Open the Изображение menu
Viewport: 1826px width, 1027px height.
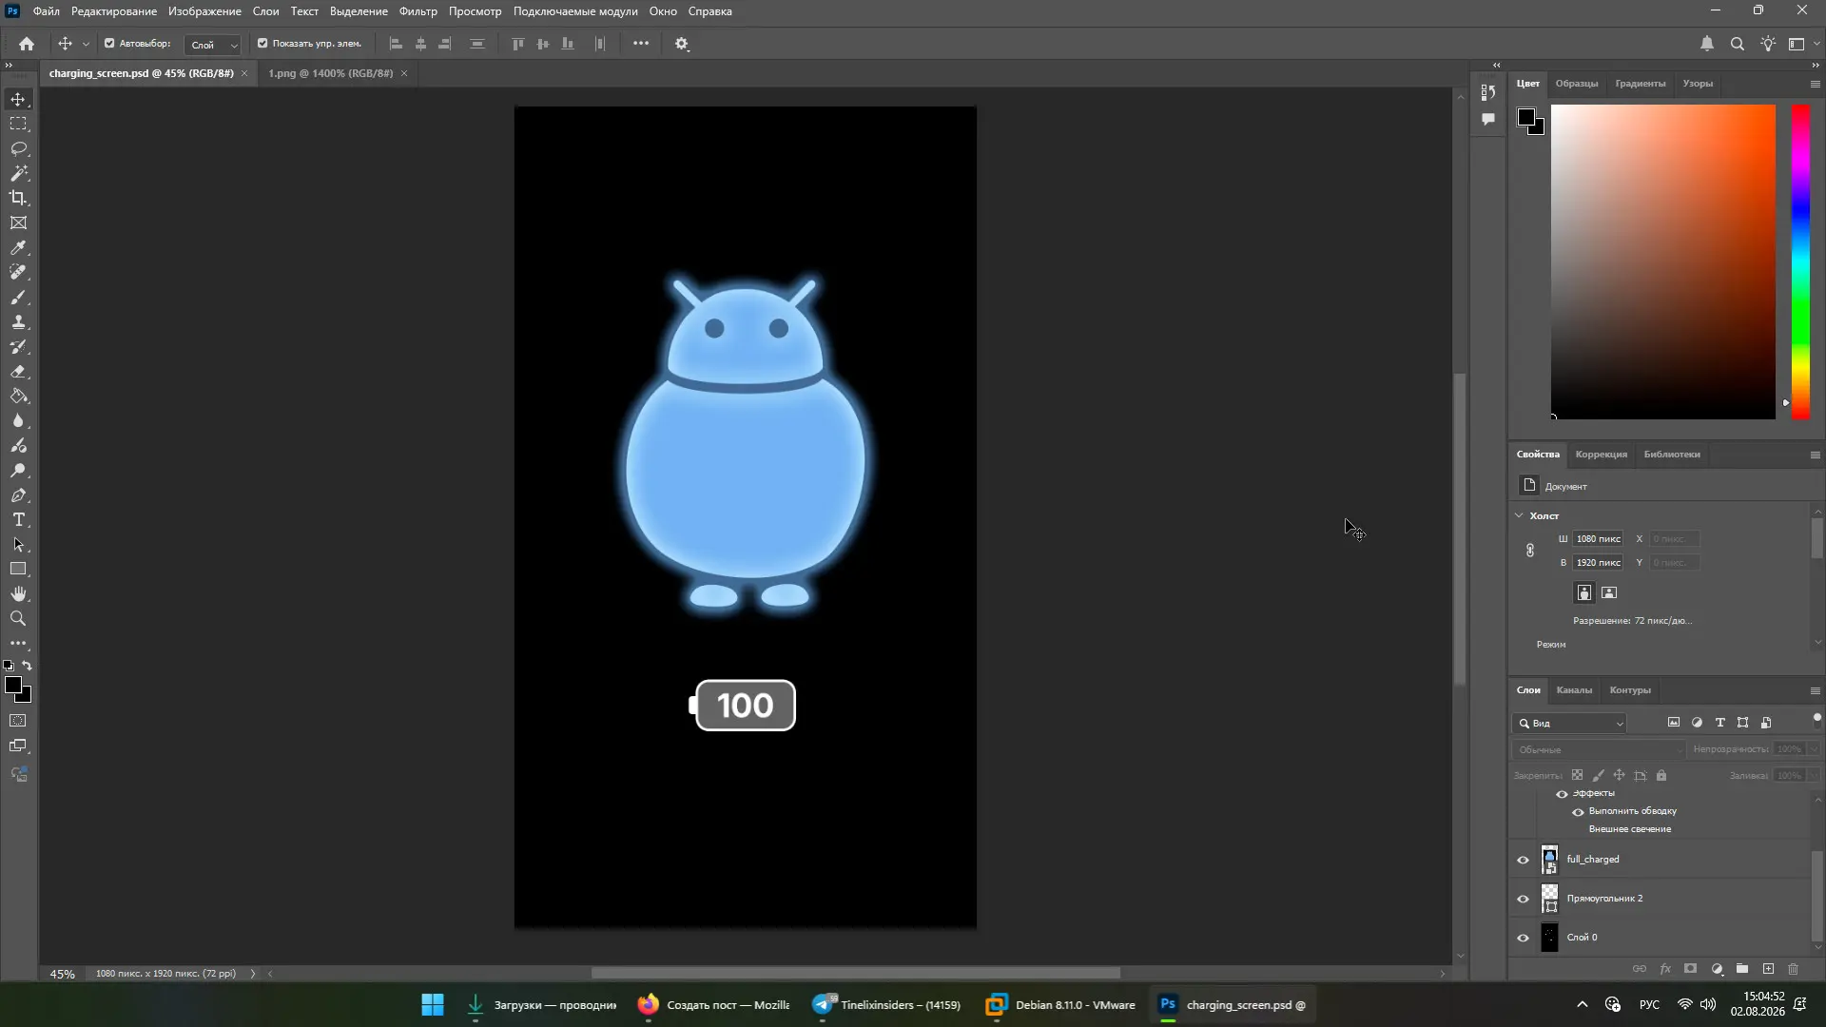(204, 11)
